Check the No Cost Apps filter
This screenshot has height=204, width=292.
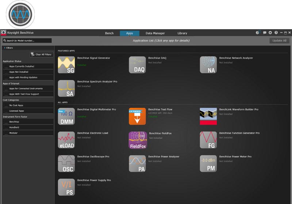[6, 105]
